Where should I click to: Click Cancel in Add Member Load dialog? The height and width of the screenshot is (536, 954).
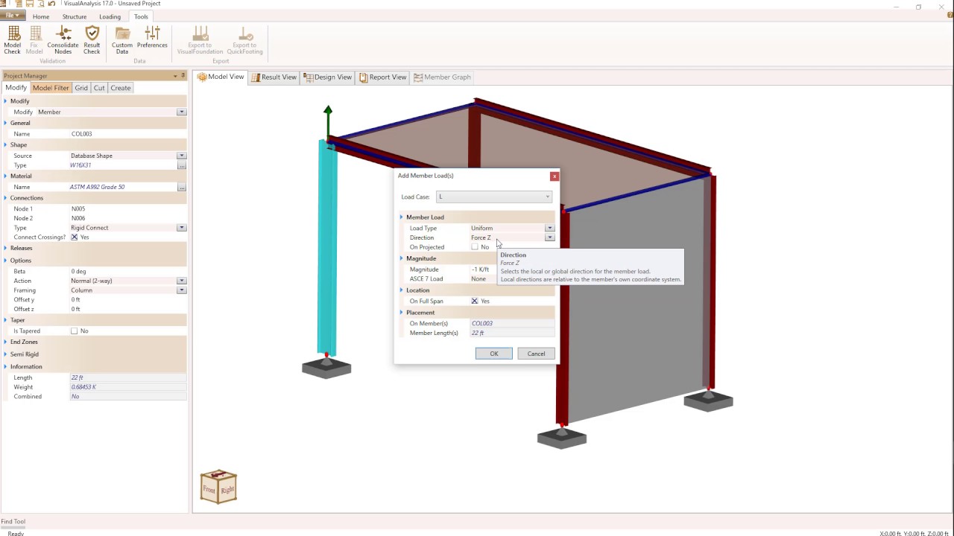[x=536, y=354]
